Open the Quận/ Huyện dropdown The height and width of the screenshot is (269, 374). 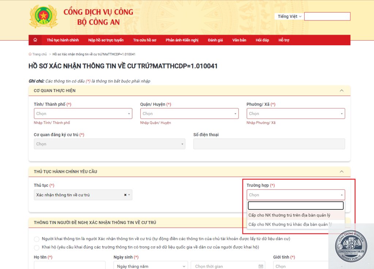pyautogui.click(x=190, y=114)
